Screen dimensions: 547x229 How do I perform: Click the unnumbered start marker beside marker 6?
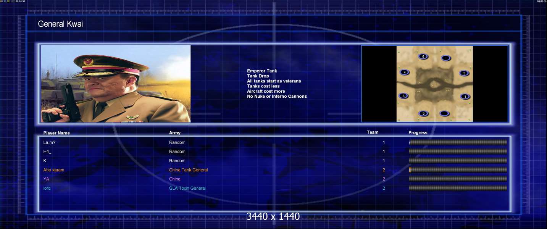[445, 58]
